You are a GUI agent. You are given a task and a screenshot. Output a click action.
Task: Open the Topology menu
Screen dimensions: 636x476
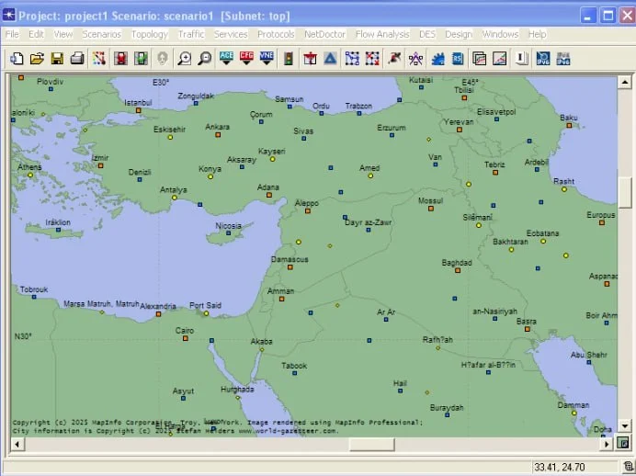pos(150,34)
